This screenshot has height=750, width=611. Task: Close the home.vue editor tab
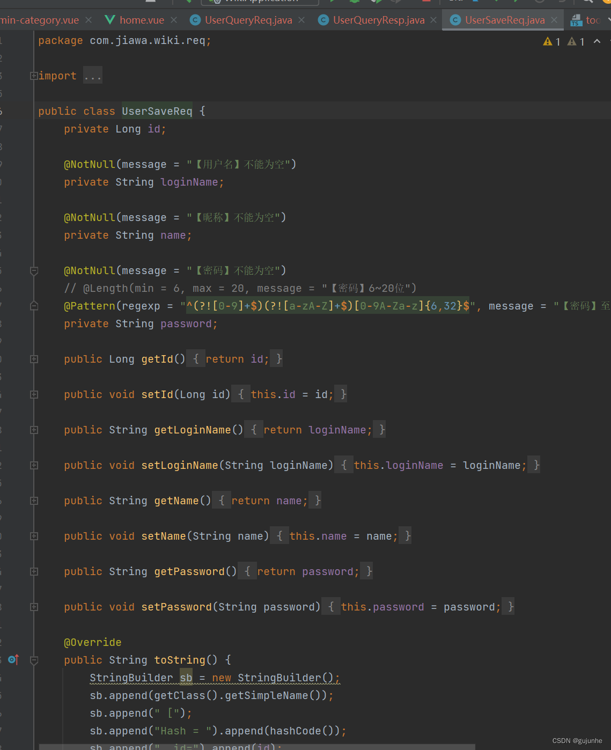click(174, 20)
